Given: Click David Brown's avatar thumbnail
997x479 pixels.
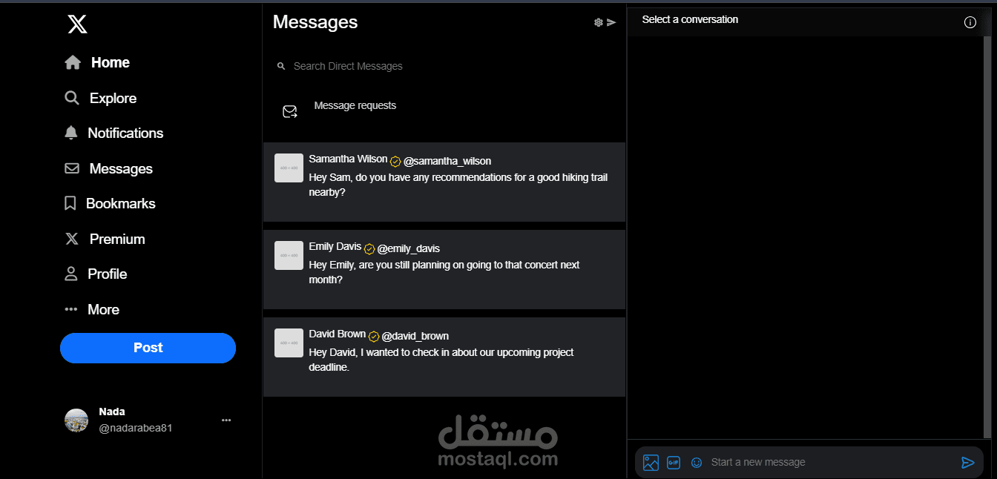Looking at the screenshot, I should click(x=289, y=343).
